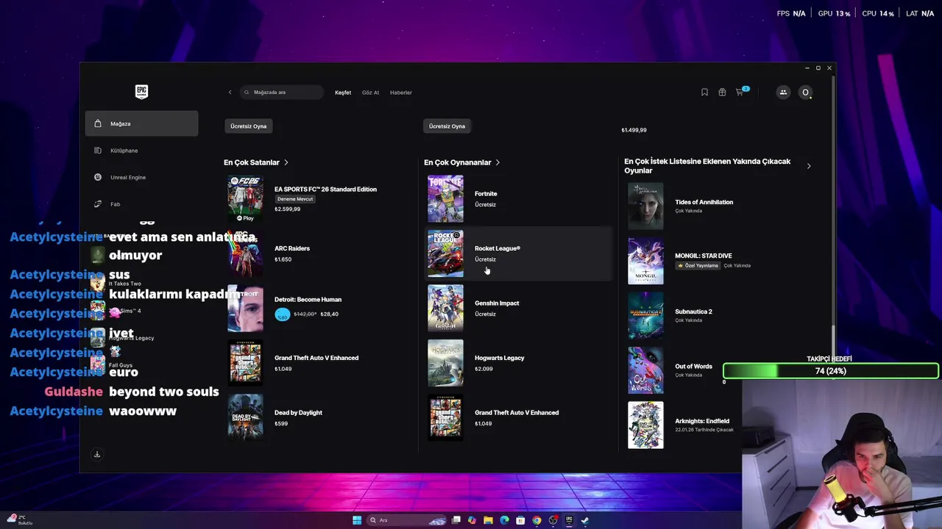Screen dimensions: 942x529
Task: Expand upcoming wishlisted games arrow
Action: tap(809, 166)
